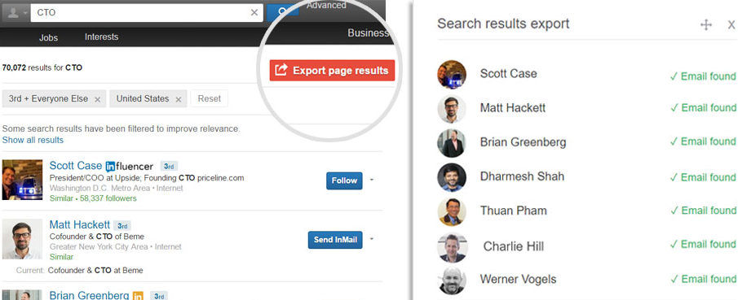
Task: Open the profile type dropdown beside search box
Action: (15, 13)
